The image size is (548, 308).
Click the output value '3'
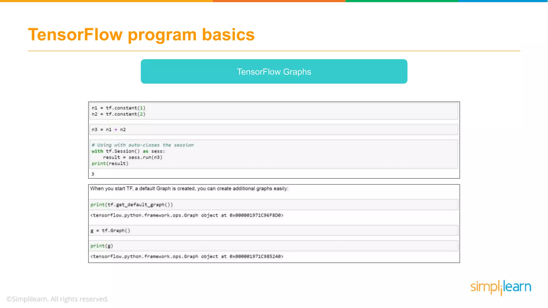click(93, 174)
